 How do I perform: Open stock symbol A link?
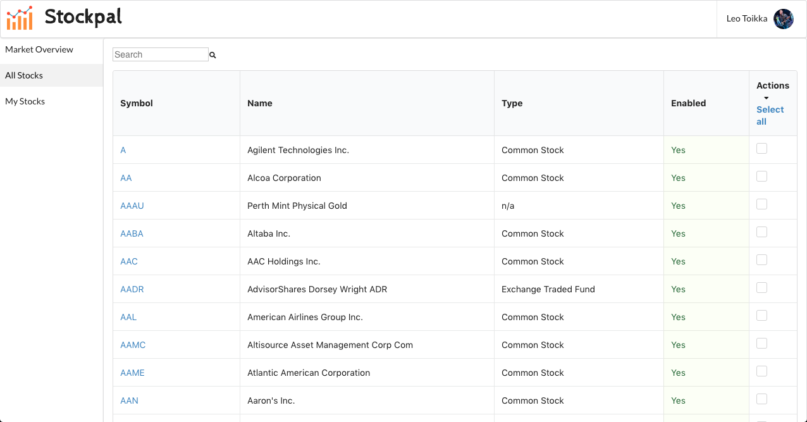point(123,150)
